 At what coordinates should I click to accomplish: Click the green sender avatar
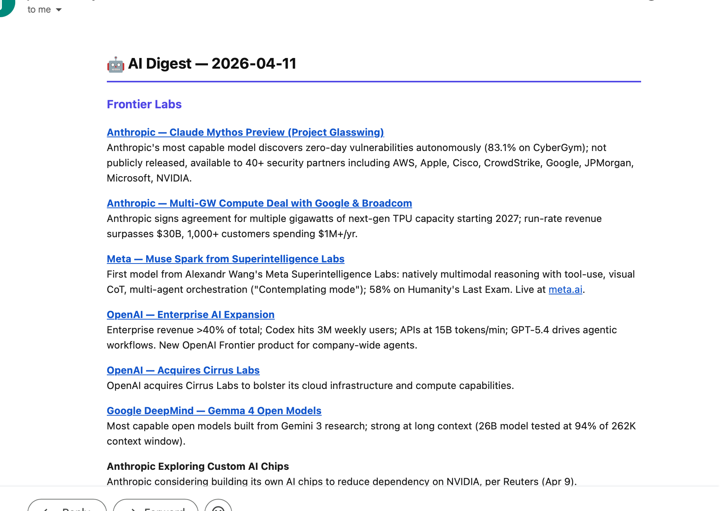click(x=5, y=7)
